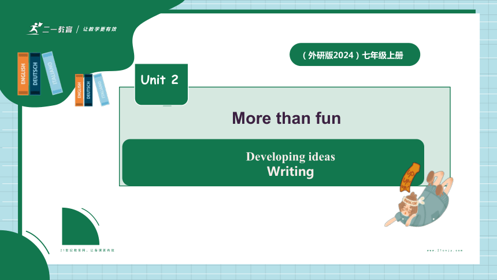Click the 二一教育 brand name text
497x280 pixels.
(58, 30)
